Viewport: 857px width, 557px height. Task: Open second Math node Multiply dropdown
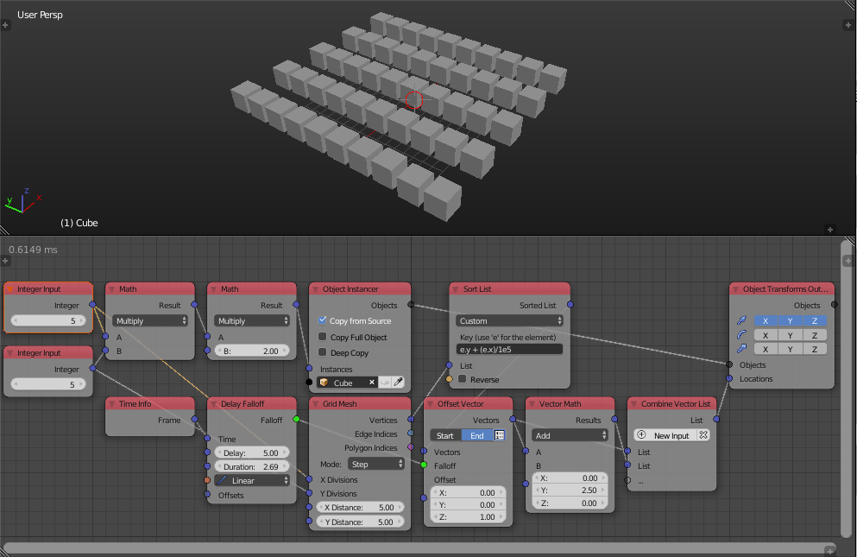[252, 320]
